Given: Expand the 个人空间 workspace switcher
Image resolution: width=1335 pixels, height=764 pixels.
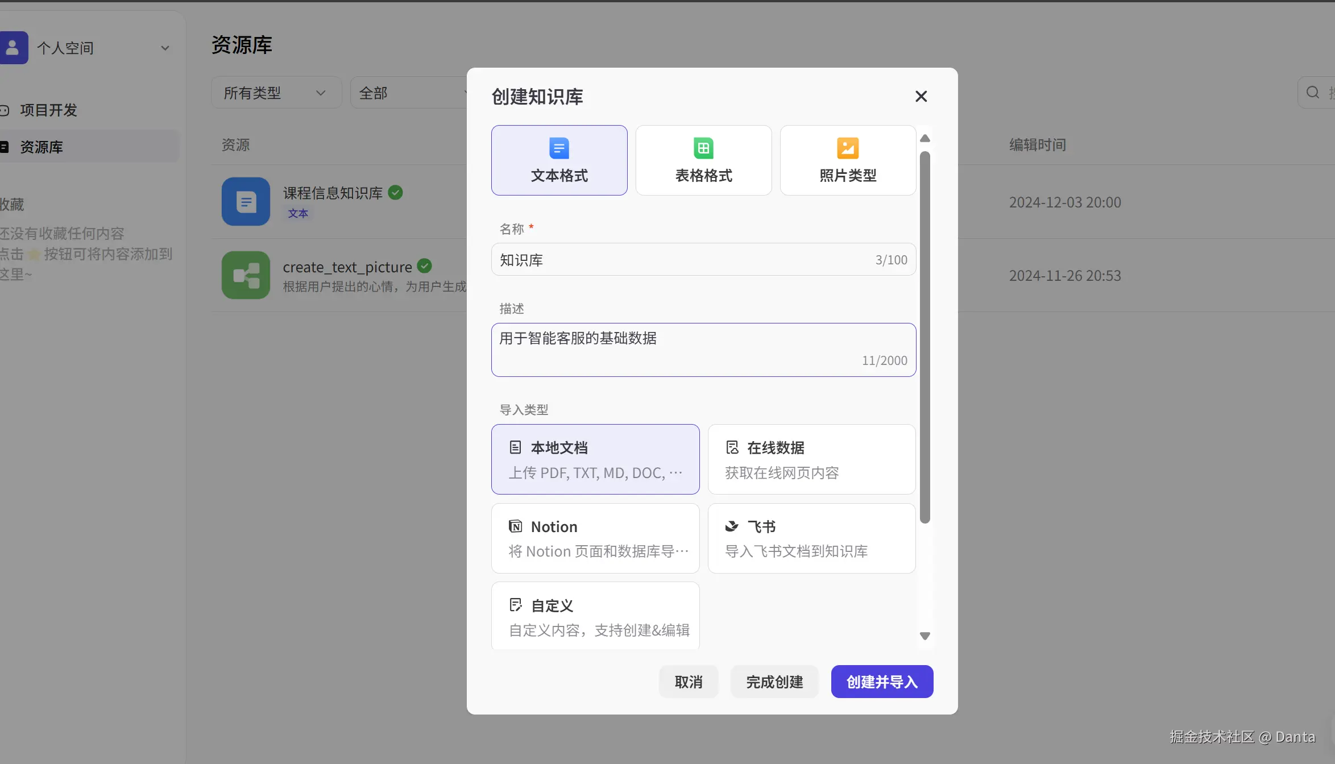Looking at the screenshot, I should 165,48.
